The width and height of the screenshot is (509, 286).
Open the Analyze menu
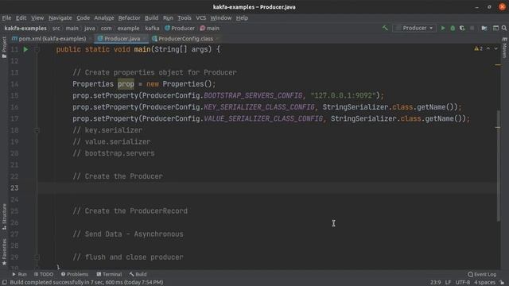[104, 17]
